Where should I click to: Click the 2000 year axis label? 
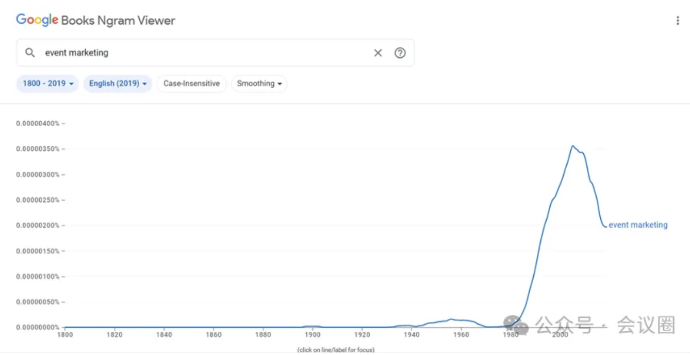coord(560,335)
